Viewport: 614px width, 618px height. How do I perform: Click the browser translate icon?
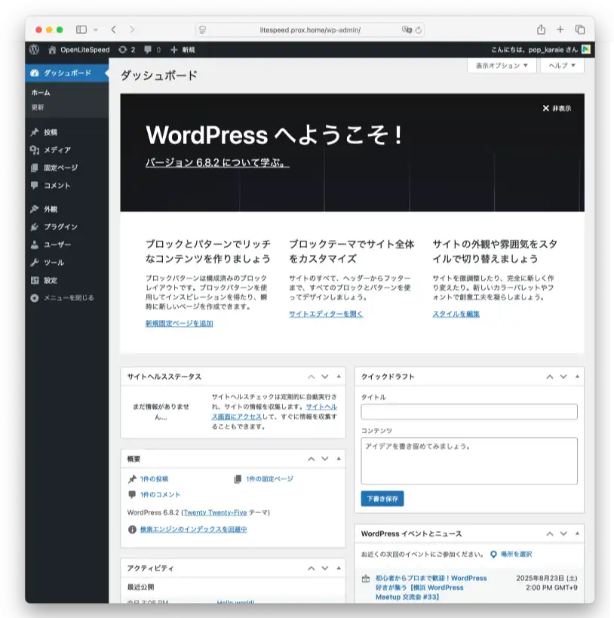point(407,30)
